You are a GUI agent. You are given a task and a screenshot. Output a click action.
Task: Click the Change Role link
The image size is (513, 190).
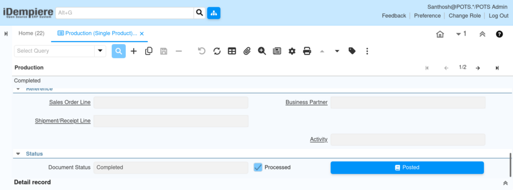click(464, 16)
